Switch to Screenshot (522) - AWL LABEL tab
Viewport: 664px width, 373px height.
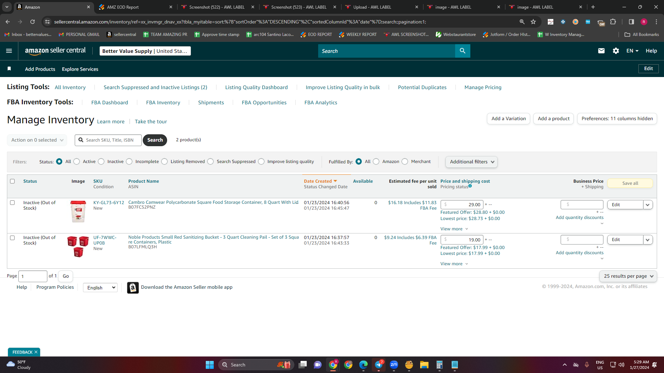[218, 7]
